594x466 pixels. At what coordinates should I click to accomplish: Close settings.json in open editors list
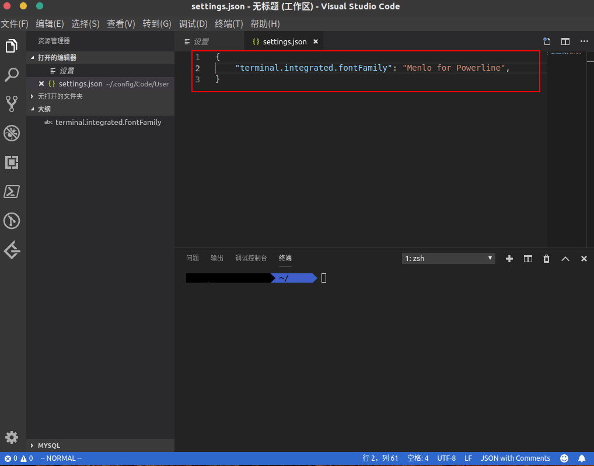click(x=41, y=84)
